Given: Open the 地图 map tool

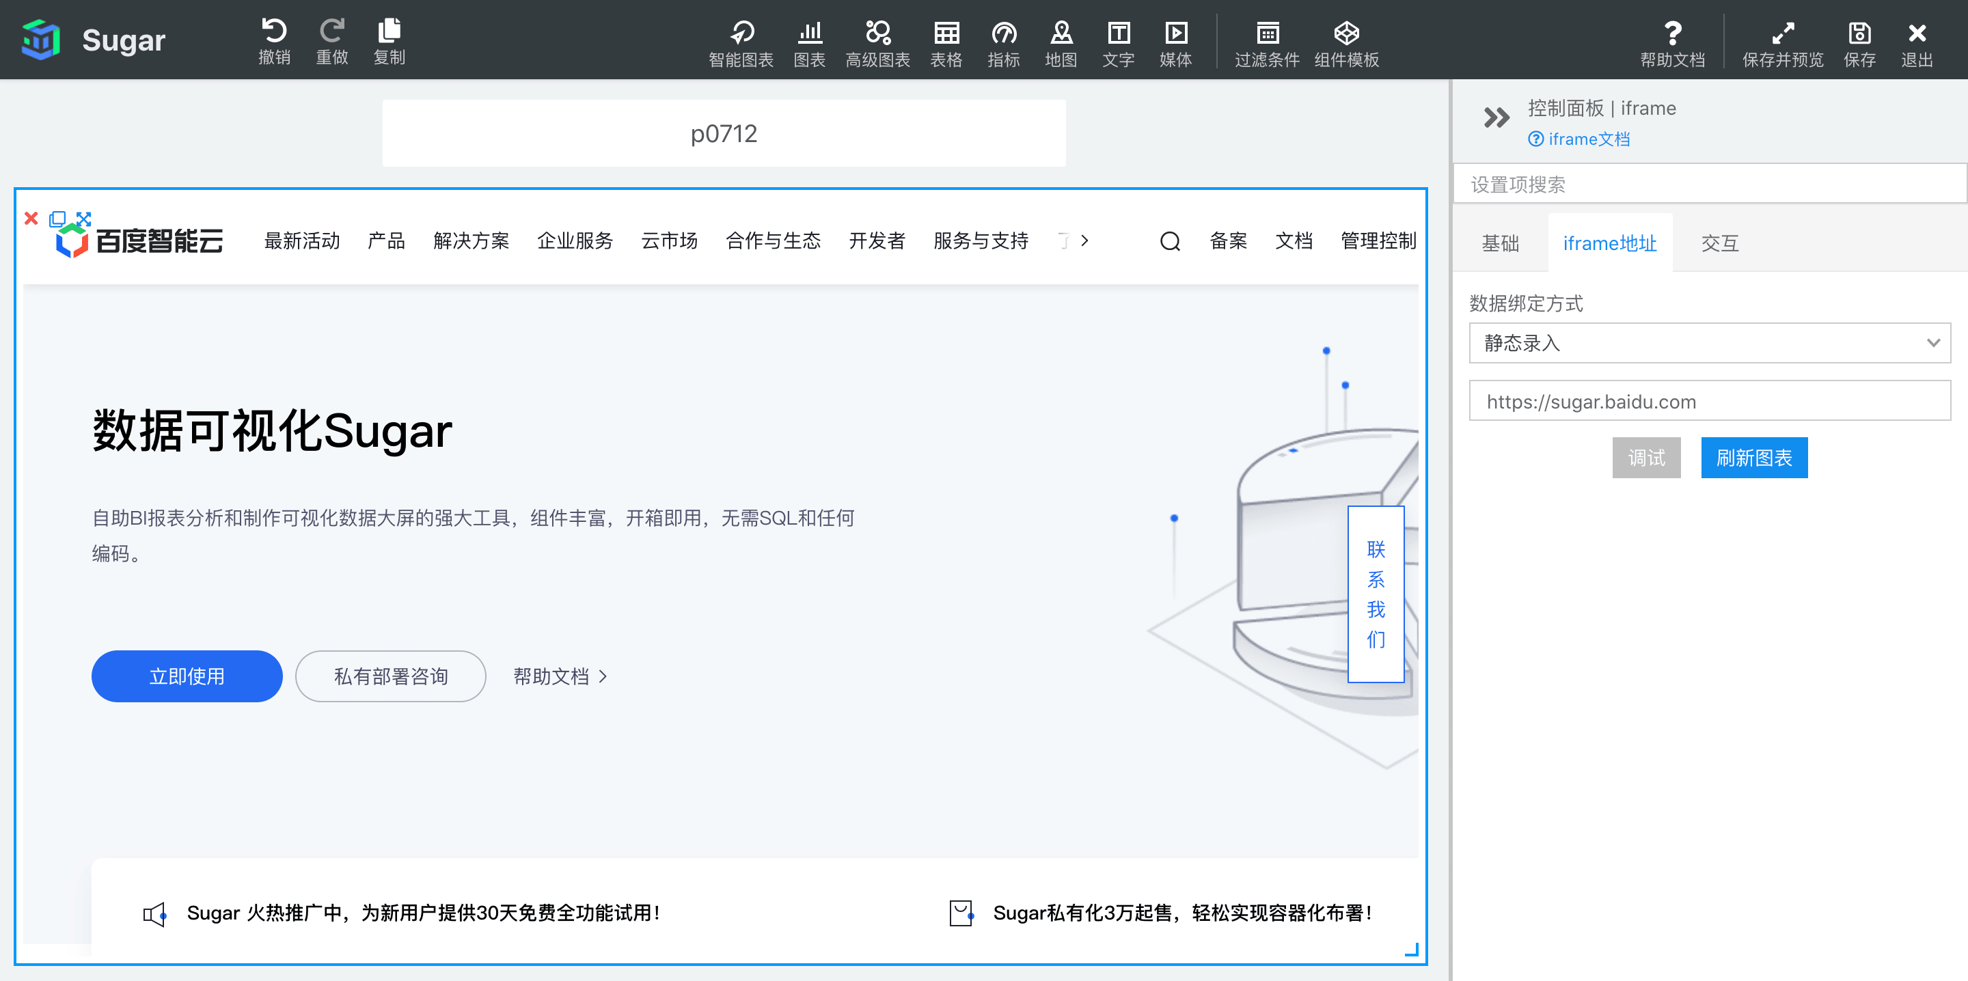Looking at the screenshot, I should tap(1061, 43).
